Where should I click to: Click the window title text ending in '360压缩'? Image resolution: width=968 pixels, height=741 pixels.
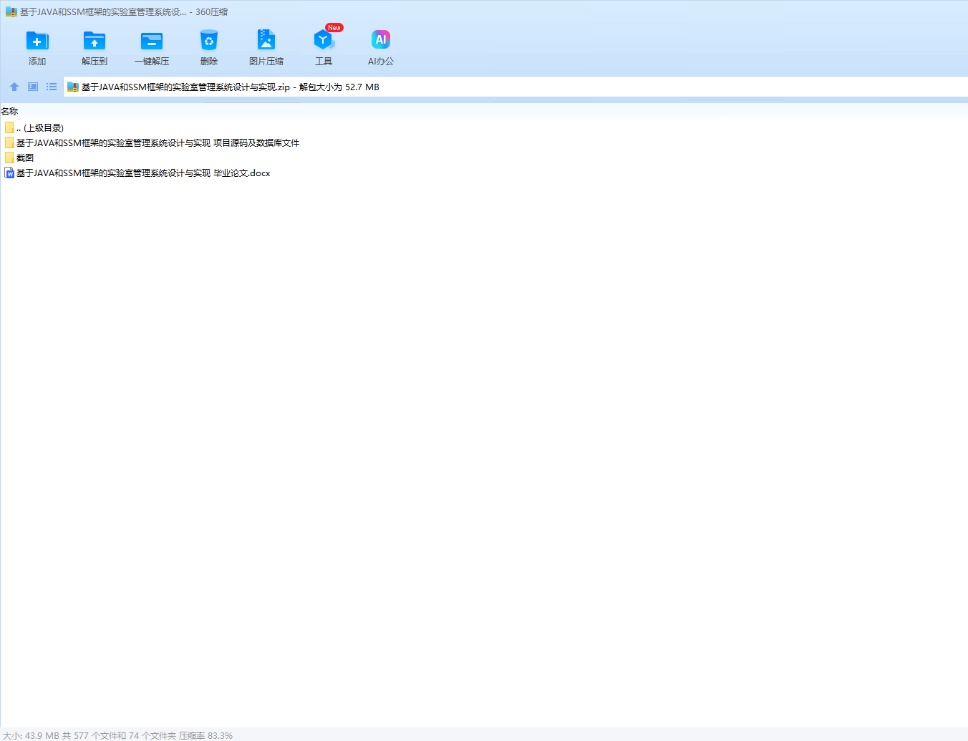[124, 12]
